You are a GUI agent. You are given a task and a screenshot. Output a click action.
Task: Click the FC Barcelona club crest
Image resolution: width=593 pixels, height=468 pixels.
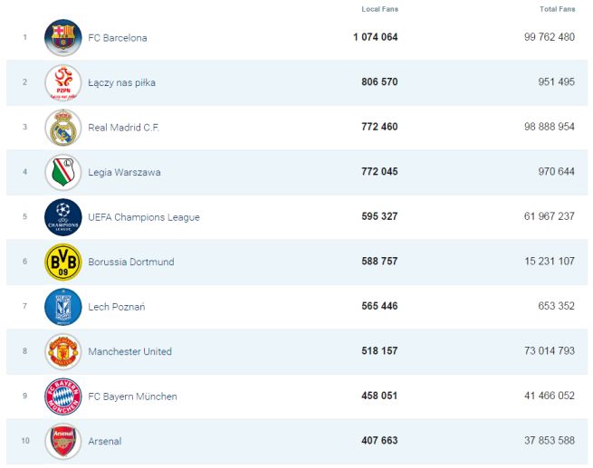[x=63, y=38]
